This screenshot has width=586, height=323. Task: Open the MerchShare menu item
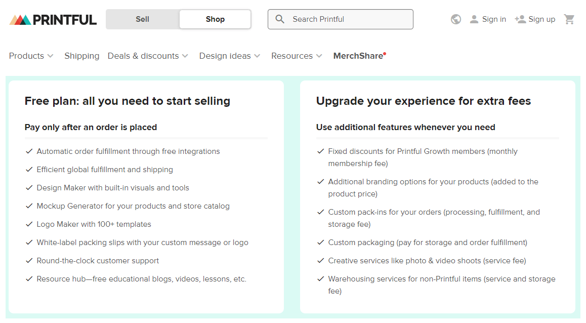click(x=358, y=56)
